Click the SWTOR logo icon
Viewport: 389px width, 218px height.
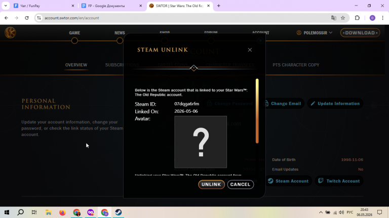tap(10, 33)
